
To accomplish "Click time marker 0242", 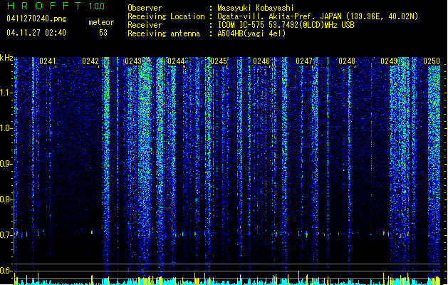I will (x=90, y=61).
